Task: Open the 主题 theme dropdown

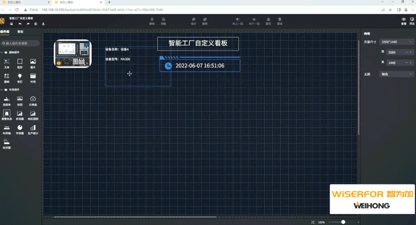Action: pyautogui.click(x=397, y=74)
